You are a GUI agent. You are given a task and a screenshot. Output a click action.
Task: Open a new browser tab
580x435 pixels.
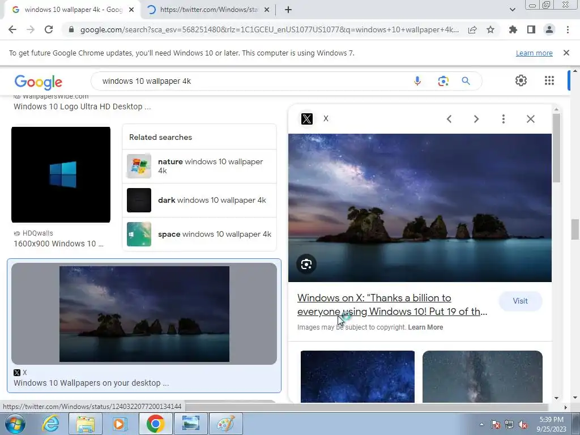coord(288,10)
